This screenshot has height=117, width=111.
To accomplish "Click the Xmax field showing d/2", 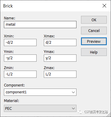I will tap(60, 42).
